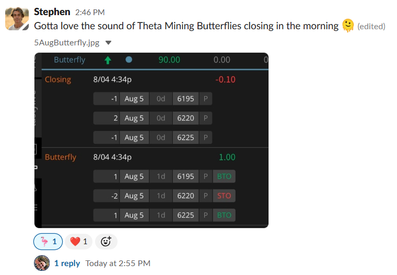Select the green BTO tag on 6195 leg
Viewport: 397px width, 275px height.
click(224, 176)
